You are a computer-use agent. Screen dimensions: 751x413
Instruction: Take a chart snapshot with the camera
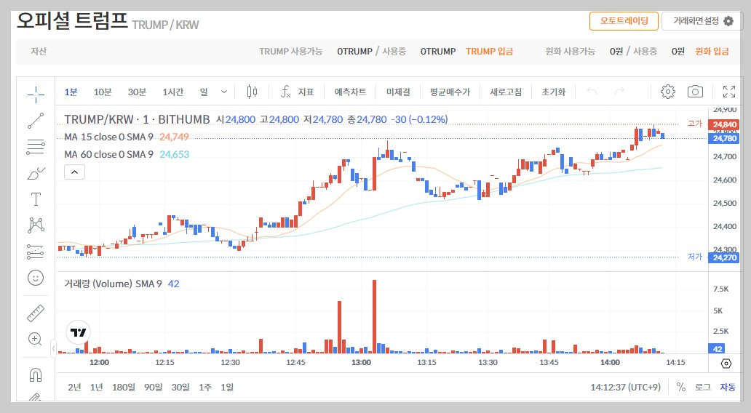click(695, 92)
